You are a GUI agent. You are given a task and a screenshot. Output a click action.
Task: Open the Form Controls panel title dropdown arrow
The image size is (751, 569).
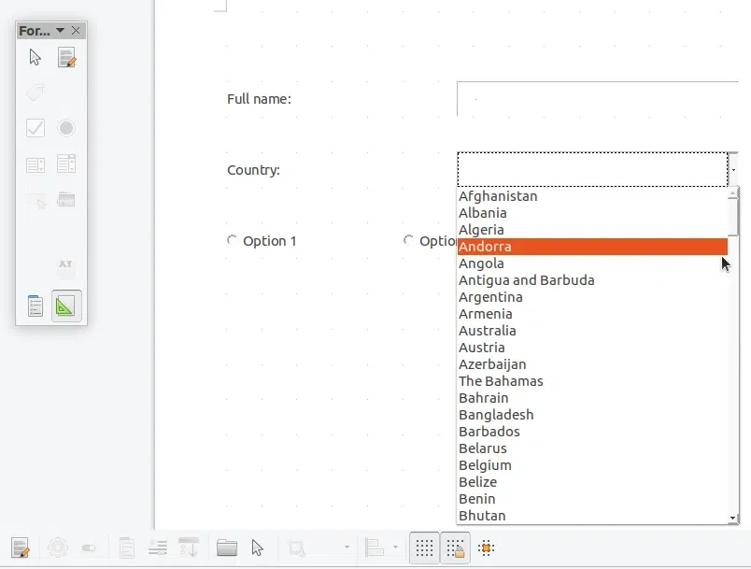(x=61, y=31)
